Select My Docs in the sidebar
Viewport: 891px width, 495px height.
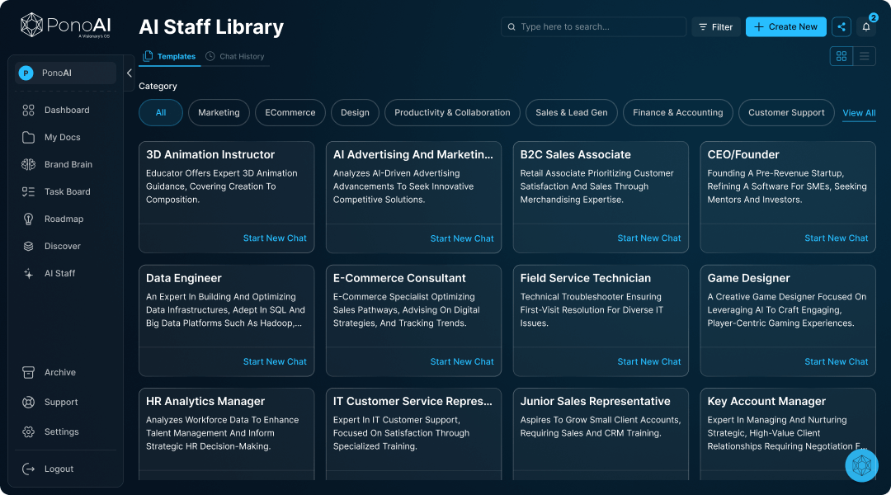tap(64, 137)
